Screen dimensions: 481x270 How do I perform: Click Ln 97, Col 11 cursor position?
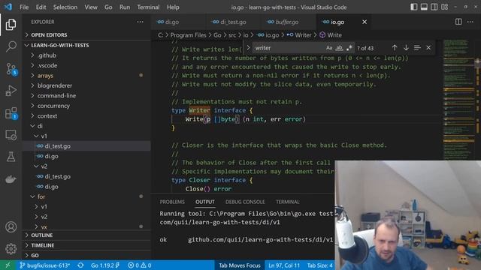(x=284, y=265)
